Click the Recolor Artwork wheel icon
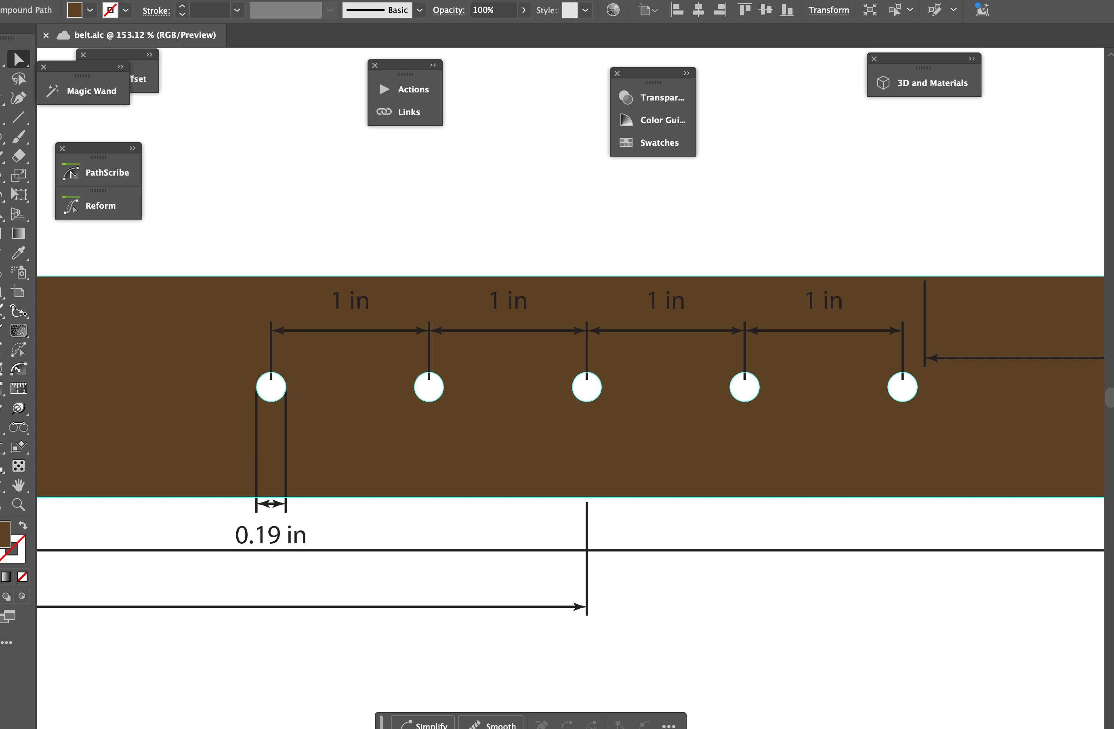The height and width of the screenshot is (729, 1114). [x=613, y=10]
